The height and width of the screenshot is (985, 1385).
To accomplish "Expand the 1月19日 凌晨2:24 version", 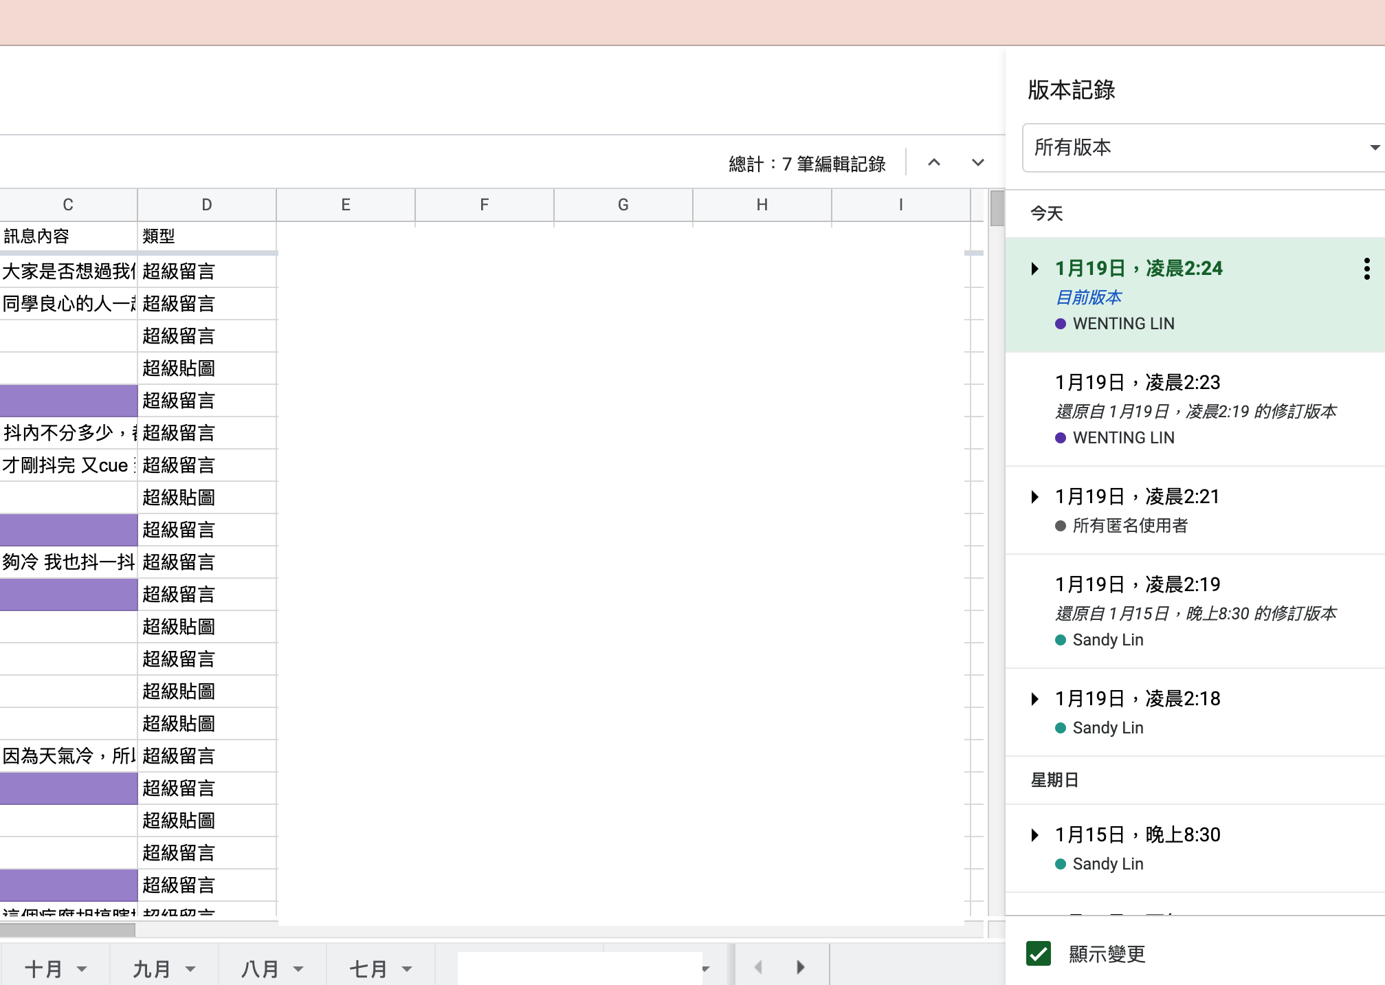I will point(1035,269).
